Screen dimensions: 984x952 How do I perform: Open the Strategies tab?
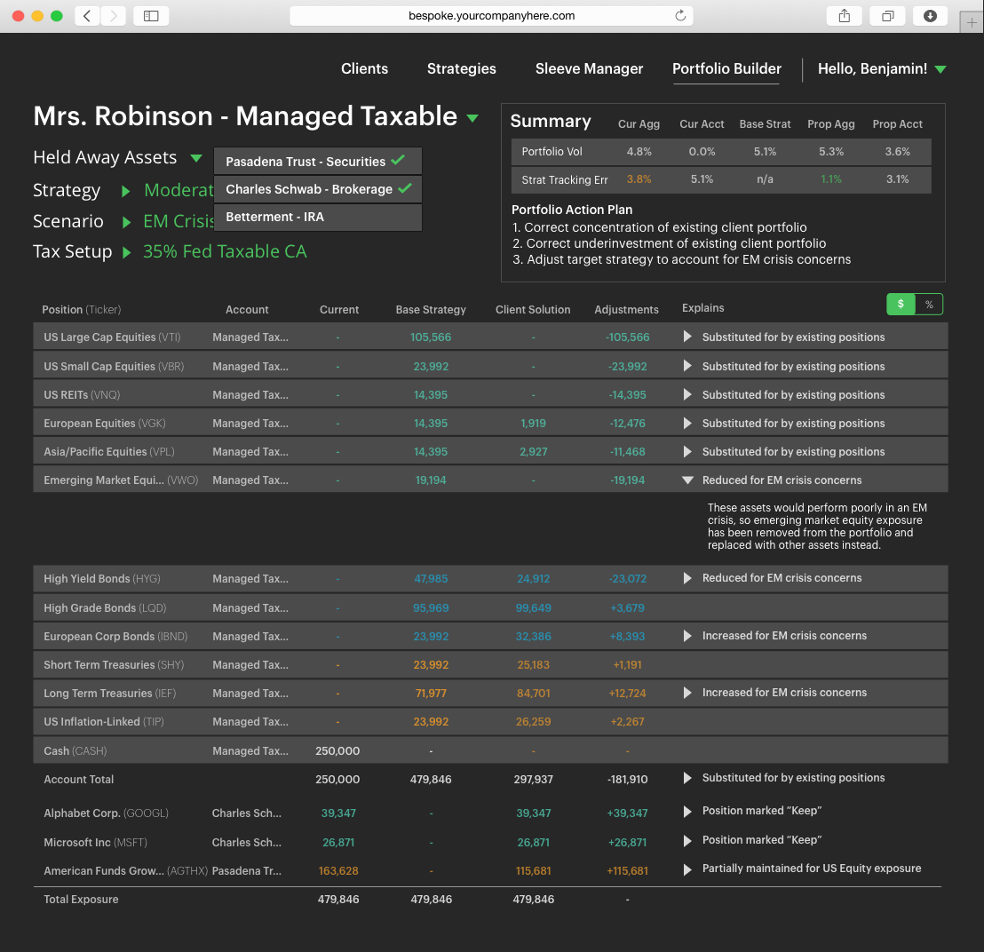[x=461, y=69]
